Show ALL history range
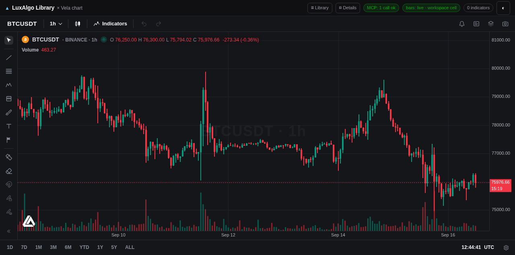 (x=130, y=247)
